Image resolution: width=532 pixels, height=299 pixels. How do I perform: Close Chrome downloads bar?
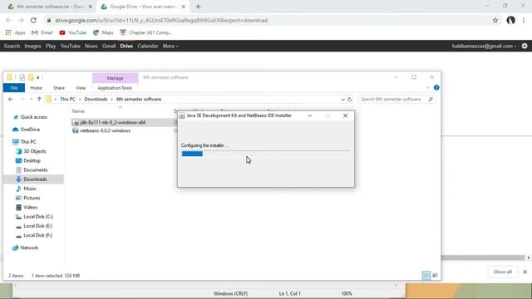point(525,272)
